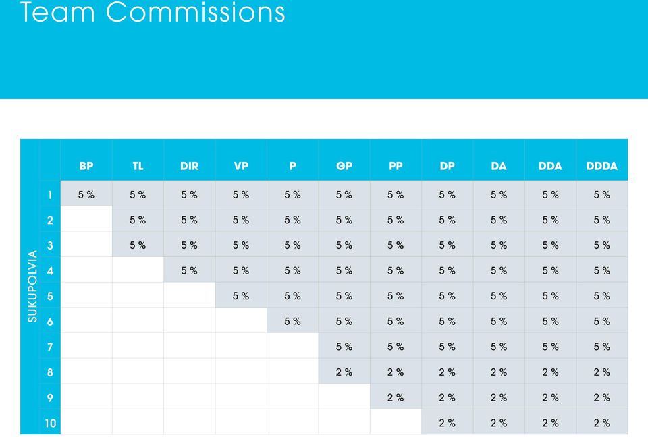This screenshot has height=437, width=648.
Task: Click the SUKUPOLVIA vertical label
Action: 32,286
